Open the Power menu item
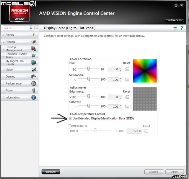The width and height of the screenshot is (189, 179). pyautogui.click(x=19, y=91)
